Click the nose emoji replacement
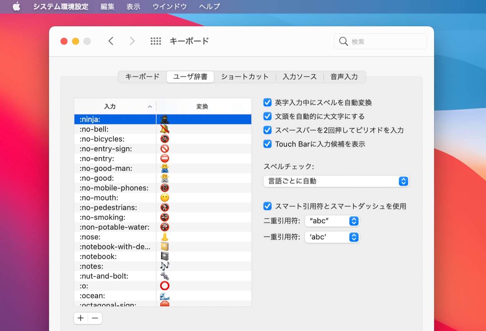The width and height of the screenshot is (486, 331). click(x=165, y=237)
